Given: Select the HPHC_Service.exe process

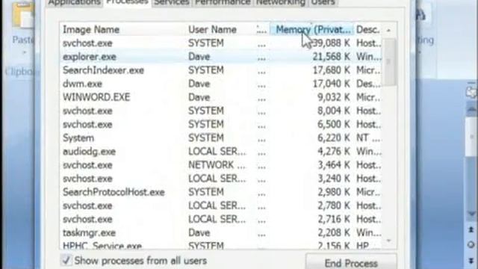Looking at the screenshot, I should tap(221, 244).
